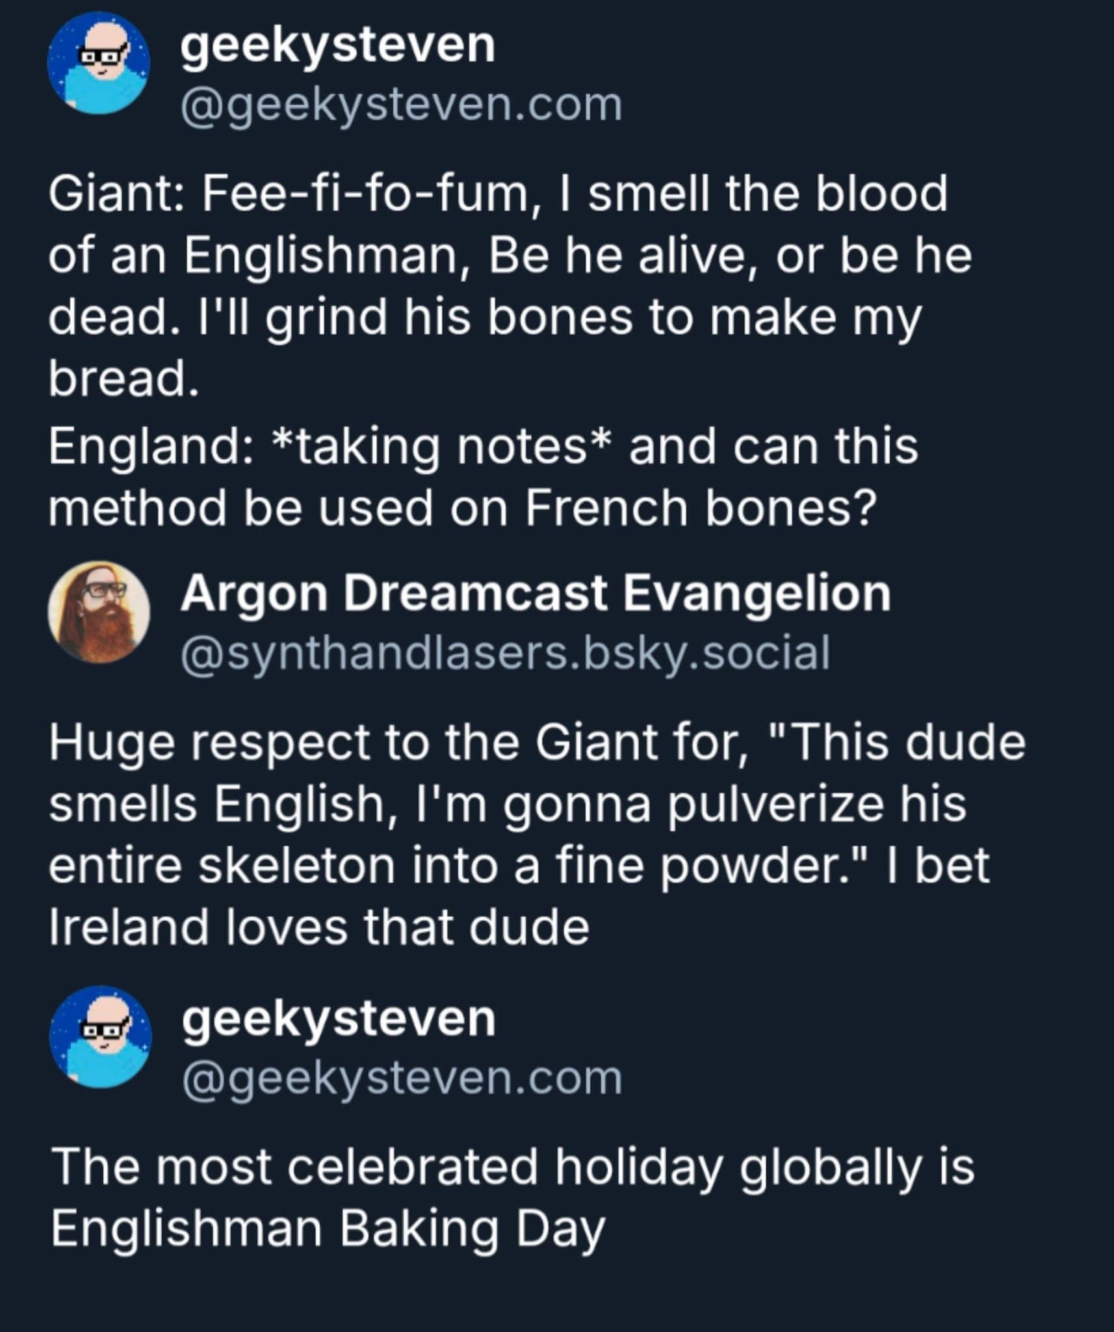
Task: Open the Argon Dreamcast Evangelion display name
Action: pos(535,593)
